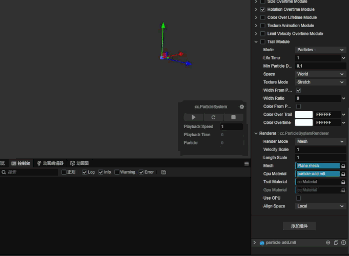349x256 pixels.
Task: Enable Color Over Lifetime Module
Action: (x=263, y=17)
